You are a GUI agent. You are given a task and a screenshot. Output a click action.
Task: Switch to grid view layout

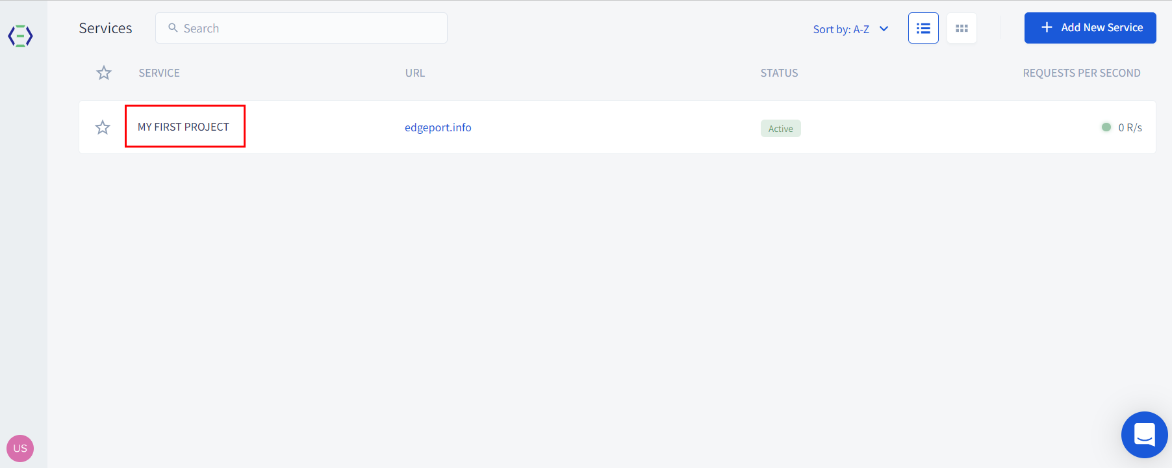962,28
